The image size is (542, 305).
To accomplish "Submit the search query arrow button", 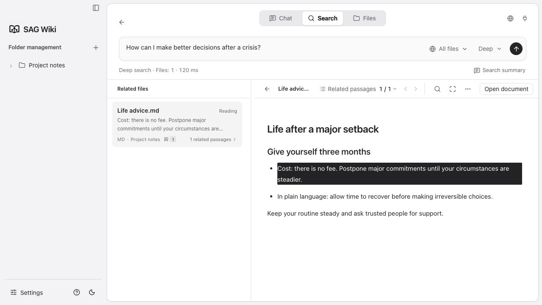I will click(x=516, y=49).
